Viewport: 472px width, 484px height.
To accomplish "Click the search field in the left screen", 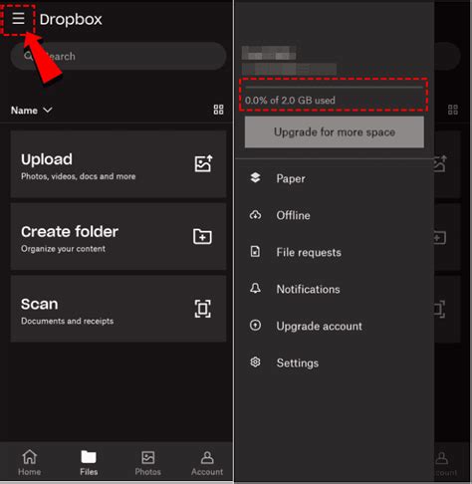I will coord(118,56).
